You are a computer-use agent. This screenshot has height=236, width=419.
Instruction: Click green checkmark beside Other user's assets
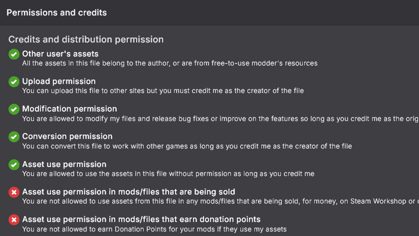(x=14, y=54)
